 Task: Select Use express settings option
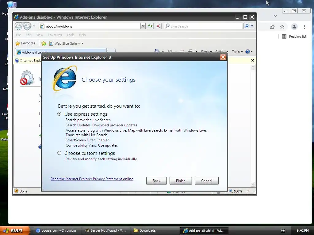pos(59,114)
